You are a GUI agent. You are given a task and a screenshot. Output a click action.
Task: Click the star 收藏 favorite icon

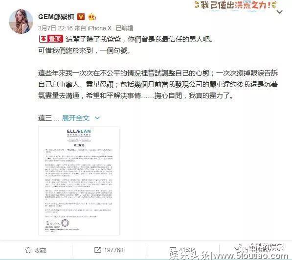tap(28, 250)
